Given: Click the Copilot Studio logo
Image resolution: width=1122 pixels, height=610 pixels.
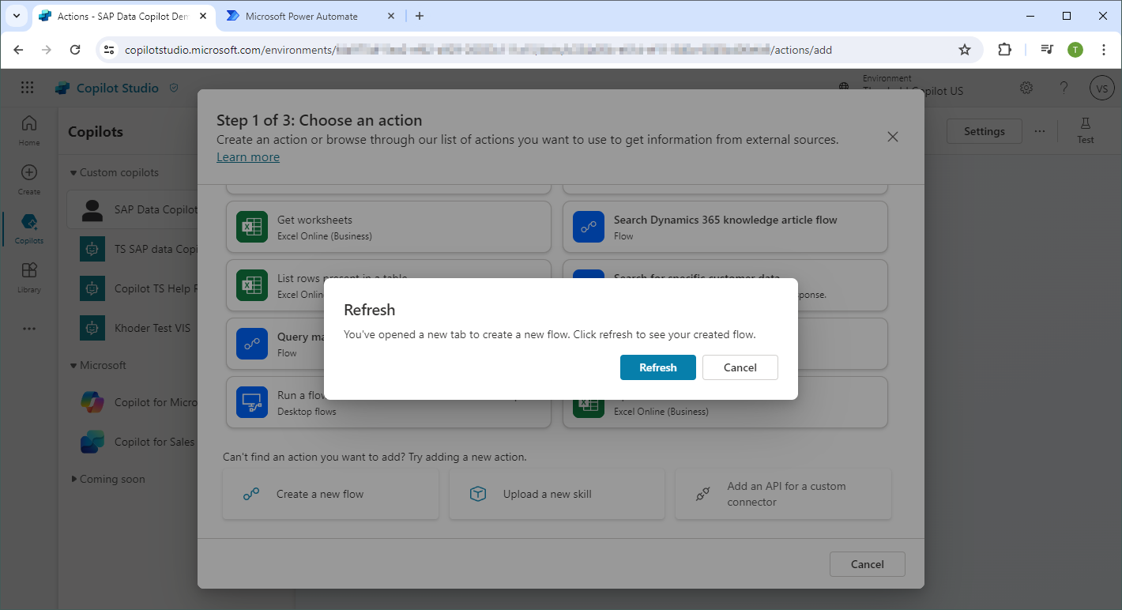Looking at the screenshot, I should (x=62, y=88).
